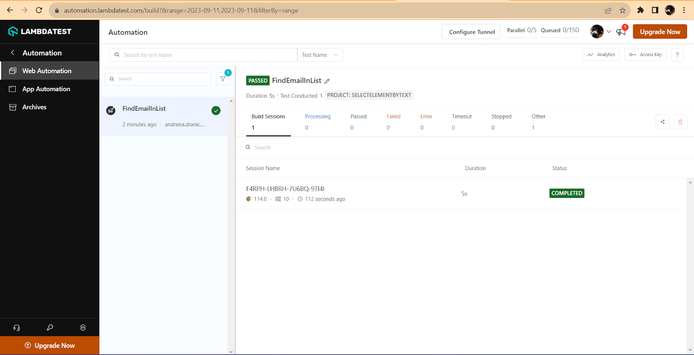Open the headset support icon in the sidebar
694x355 pixels.
coord(16,328)
